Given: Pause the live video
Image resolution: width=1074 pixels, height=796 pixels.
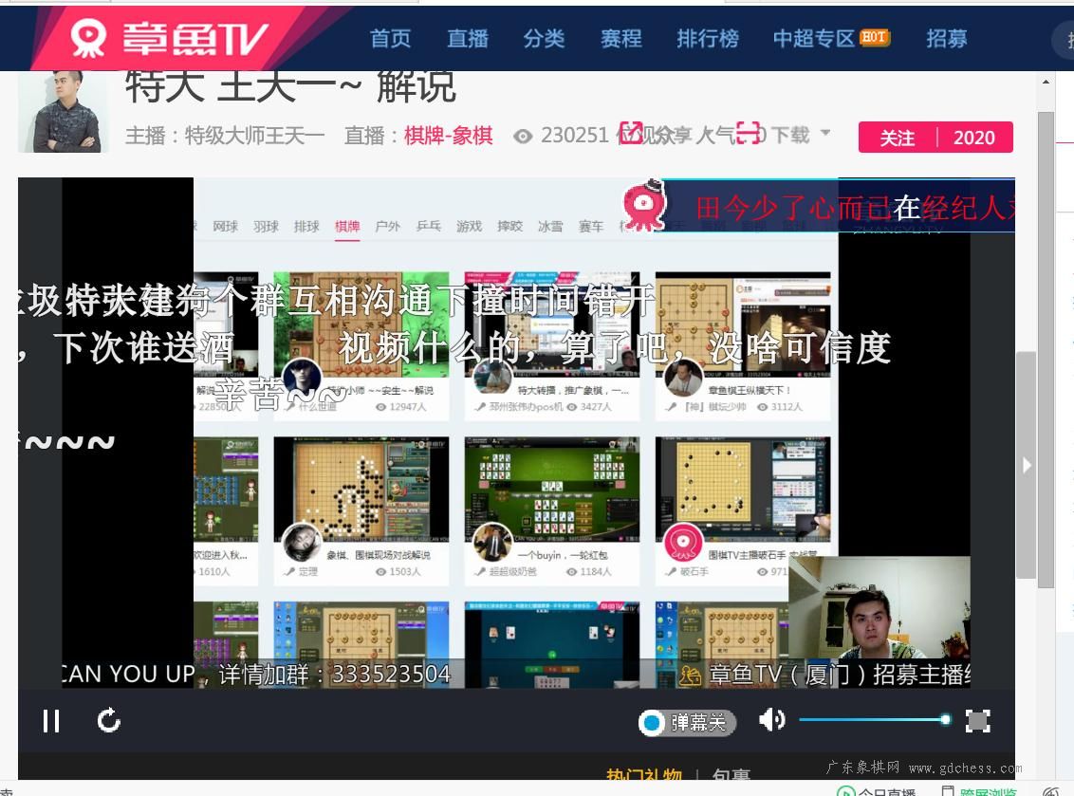Looking at the screenshot, I should (51, 721).
